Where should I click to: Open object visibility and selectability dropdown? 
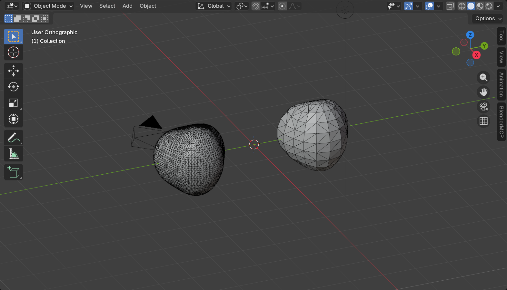(394, 6)
